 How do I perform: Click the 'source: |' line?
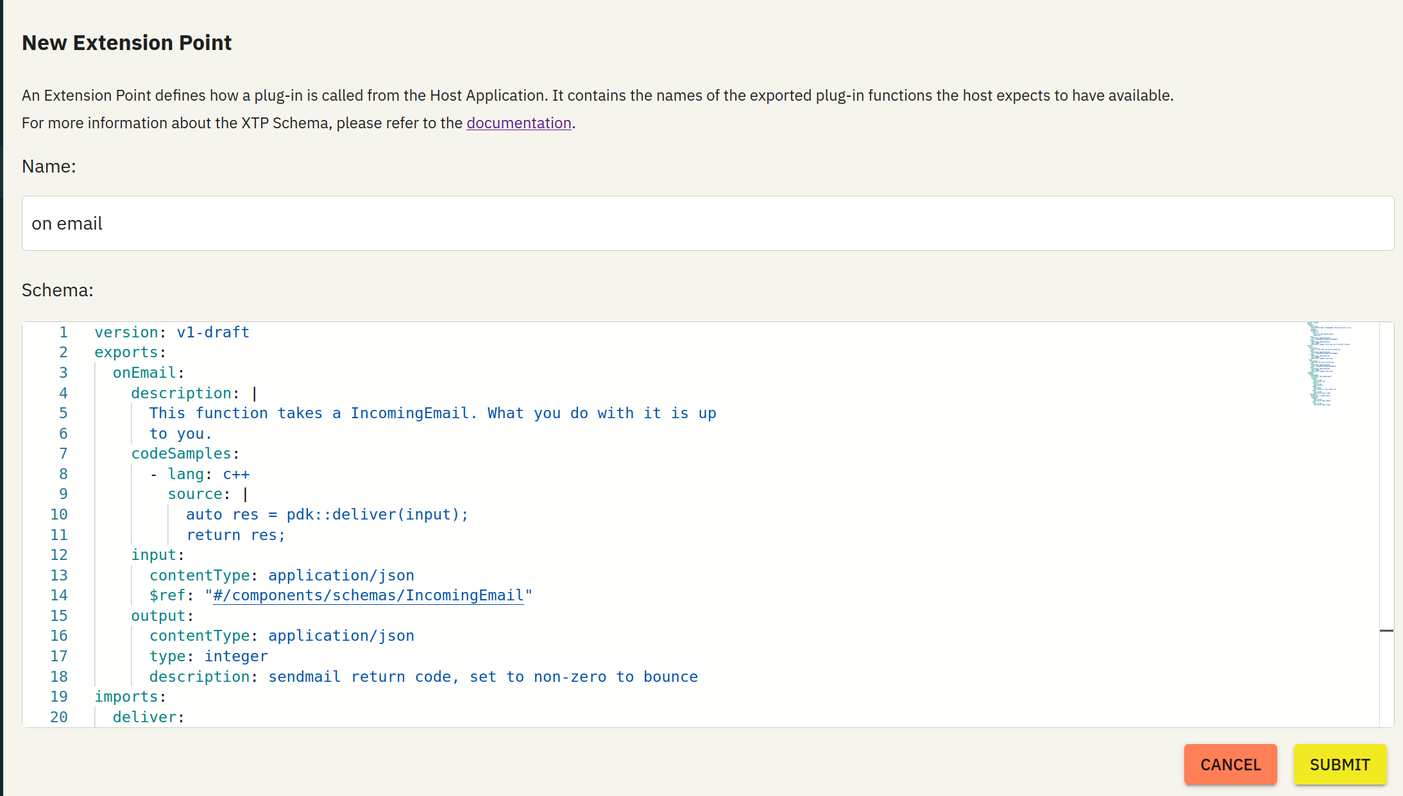[x=208, y=494]
